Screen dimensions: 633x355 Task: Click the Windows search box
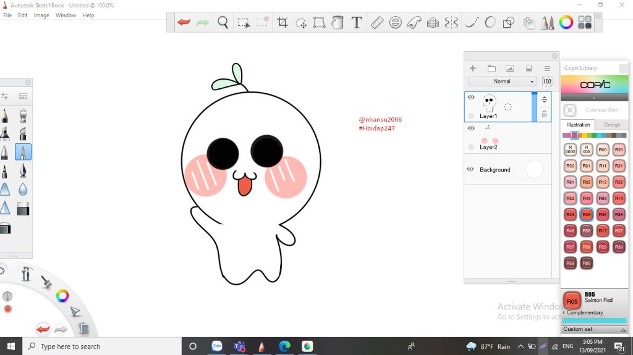coord(102,346)
